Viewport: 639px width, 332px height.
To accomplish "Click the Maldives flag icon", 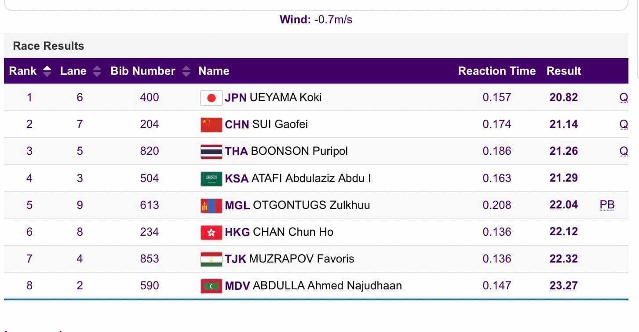I will click(x=211, y=286).
